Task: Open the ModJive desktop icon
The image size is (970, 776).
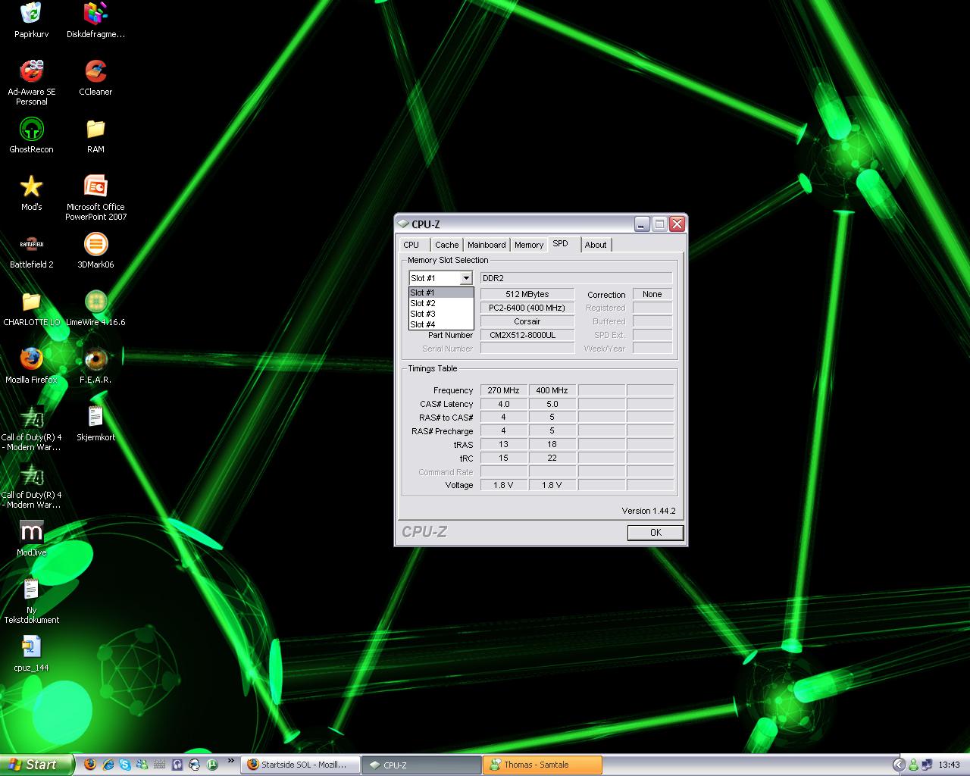Action: pyautogui.click(x=31, y=539)
